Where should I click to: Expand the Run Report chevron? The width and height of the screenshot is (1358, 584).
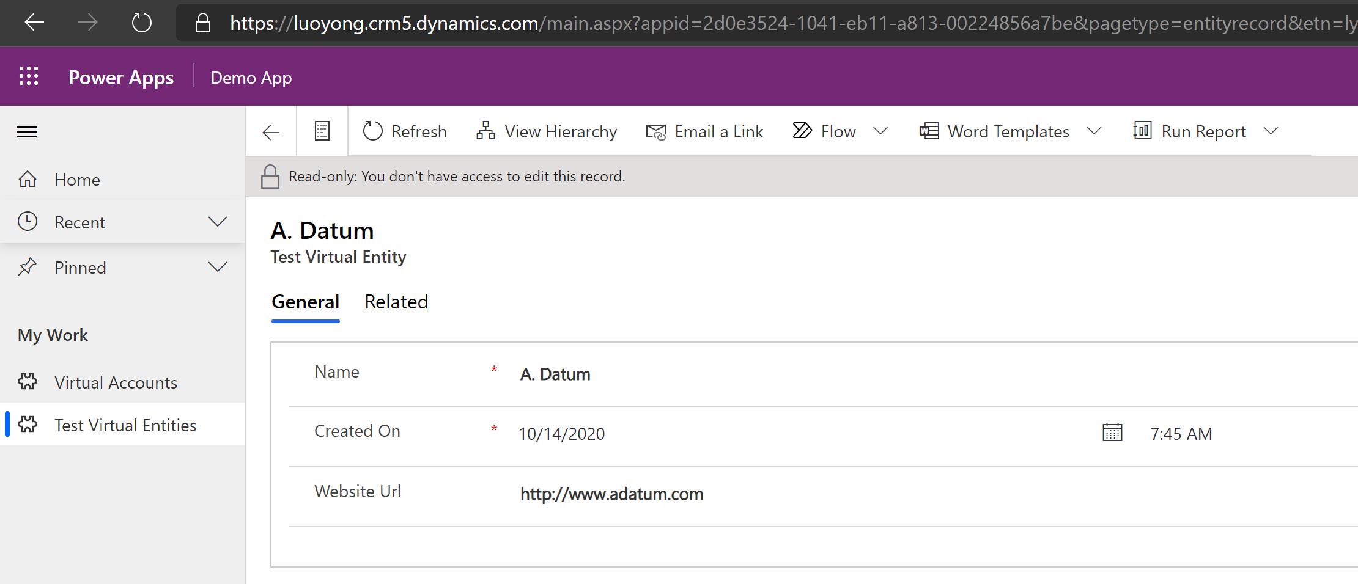(1271, 131)
